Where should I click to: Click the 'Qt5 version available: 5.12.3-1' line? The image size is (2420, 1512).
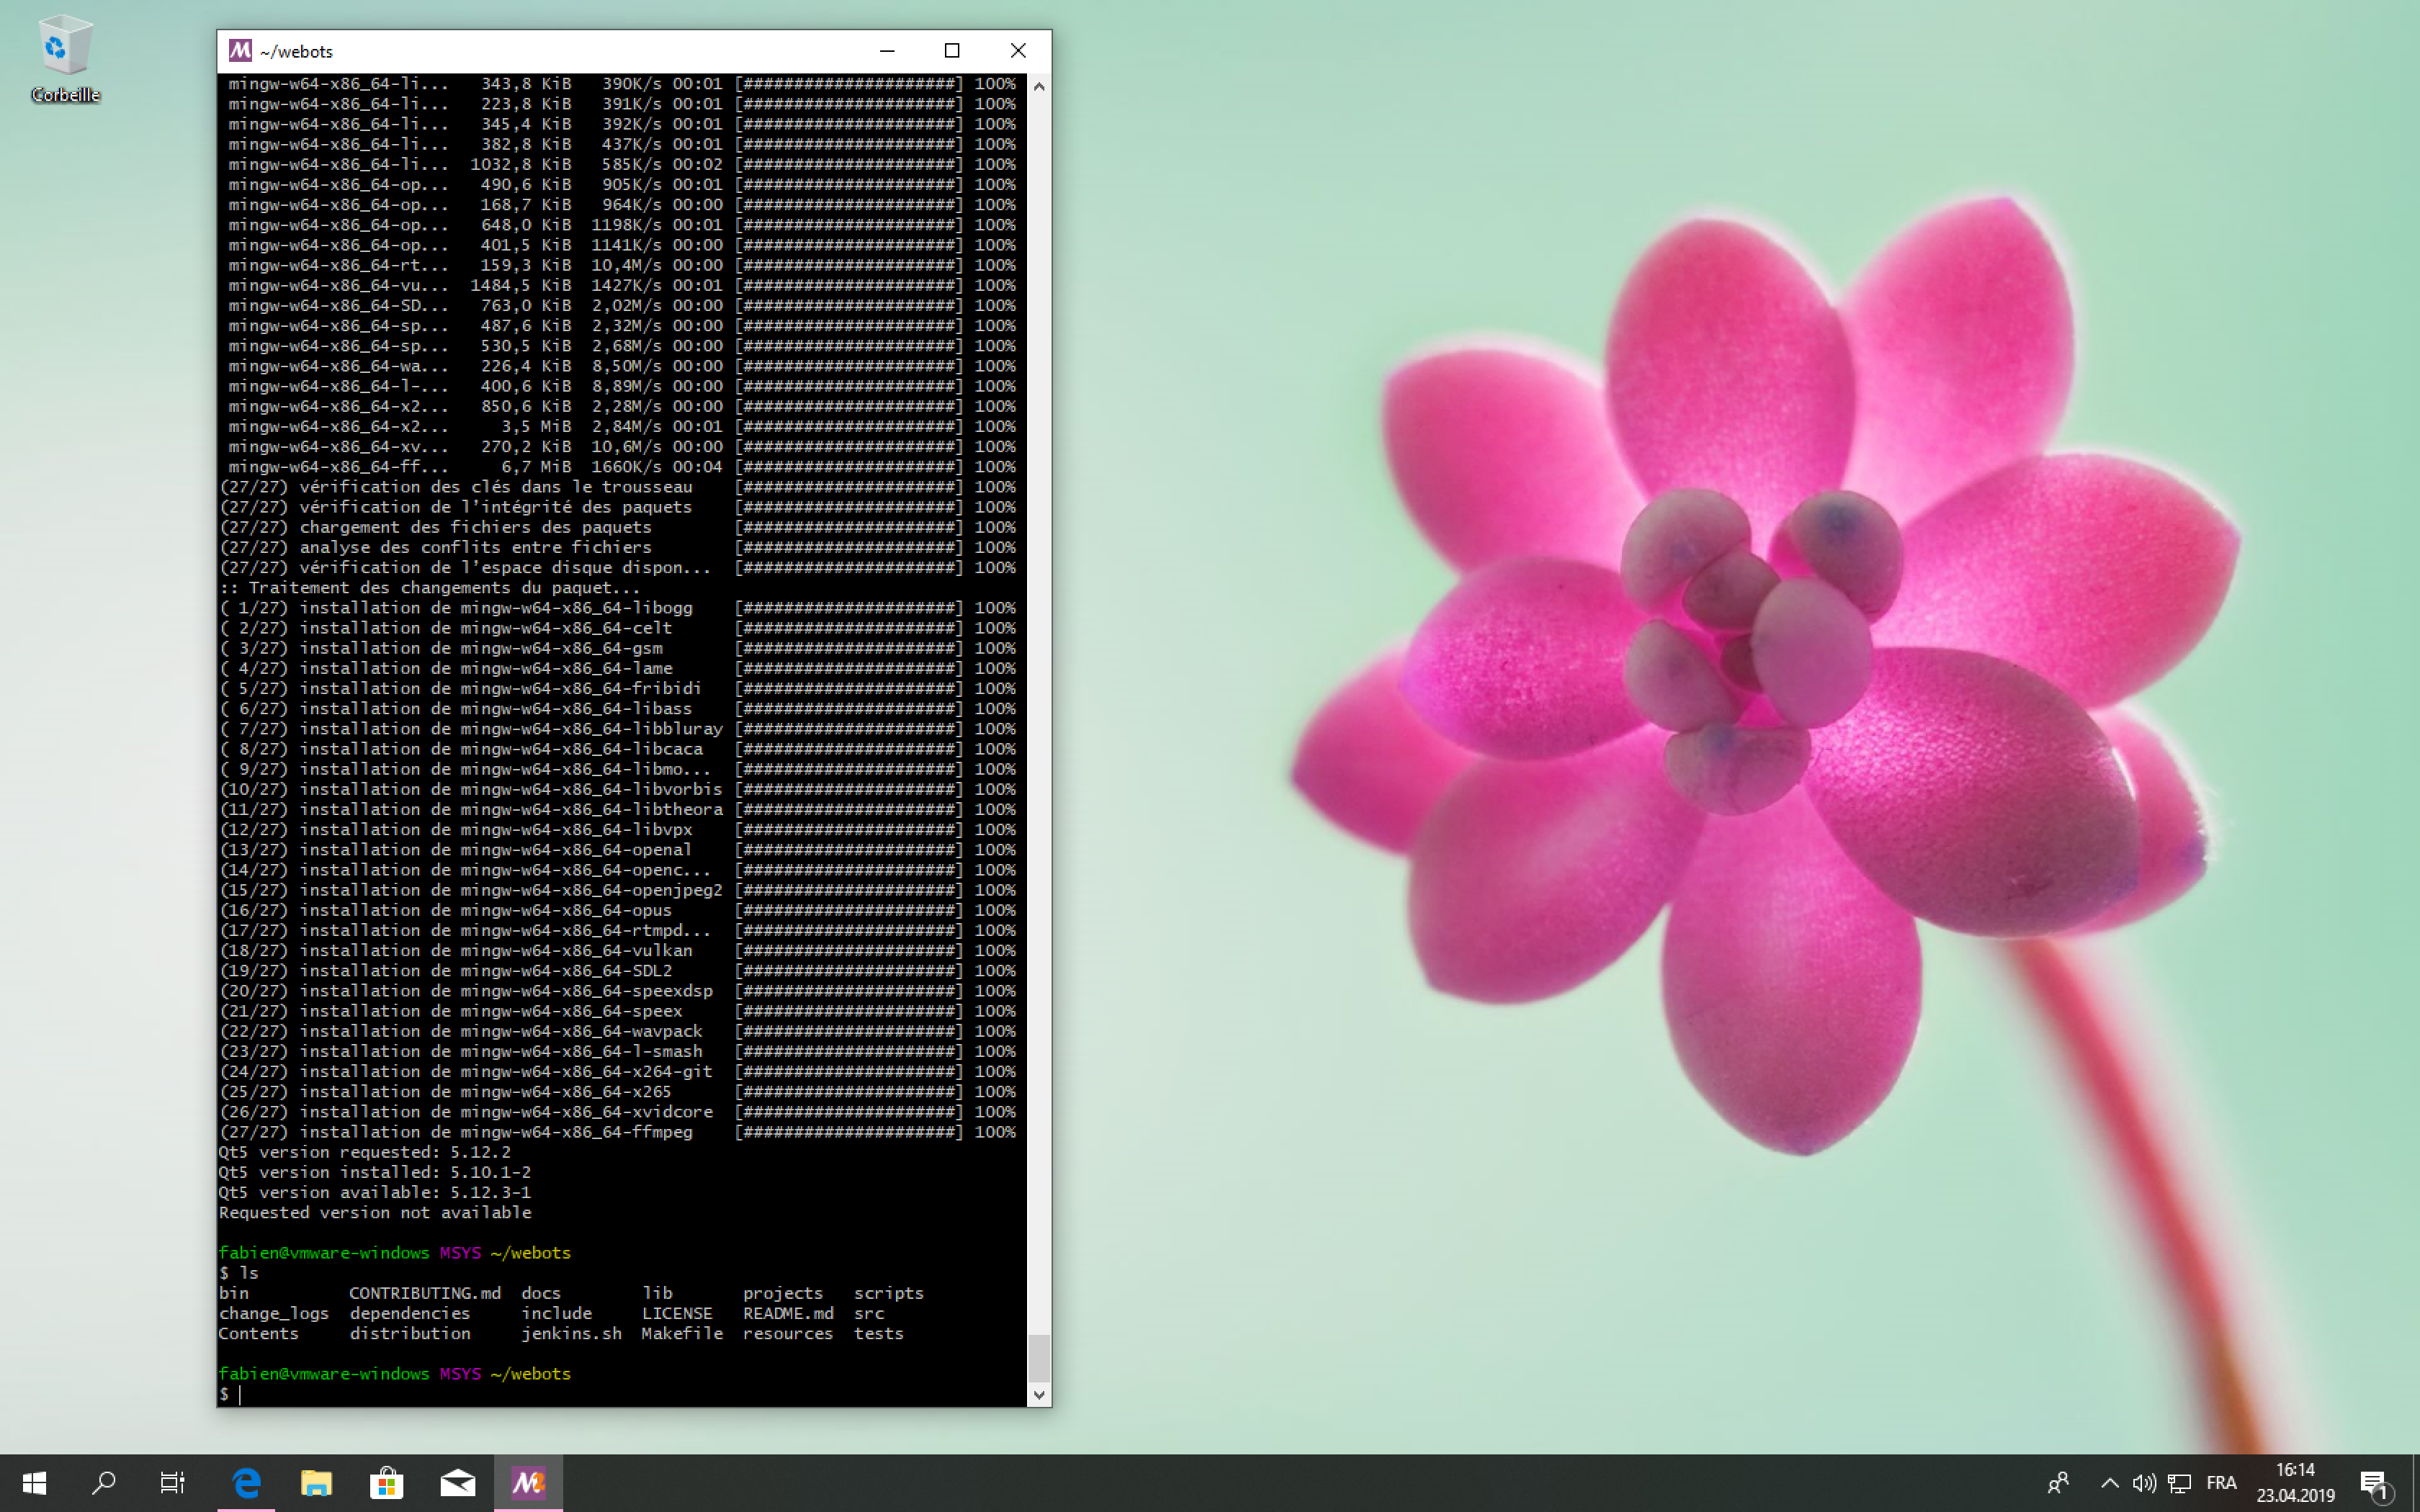pyautogui.click(x=375, y=1192)
